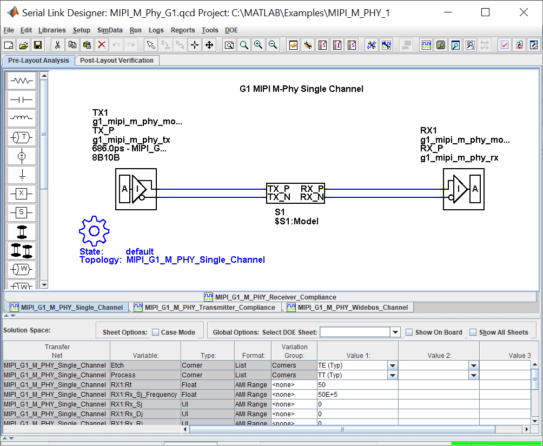Activate the arrow select pointer tool
The height and width of the screenshot is (446, 543).
pos(151,45)
